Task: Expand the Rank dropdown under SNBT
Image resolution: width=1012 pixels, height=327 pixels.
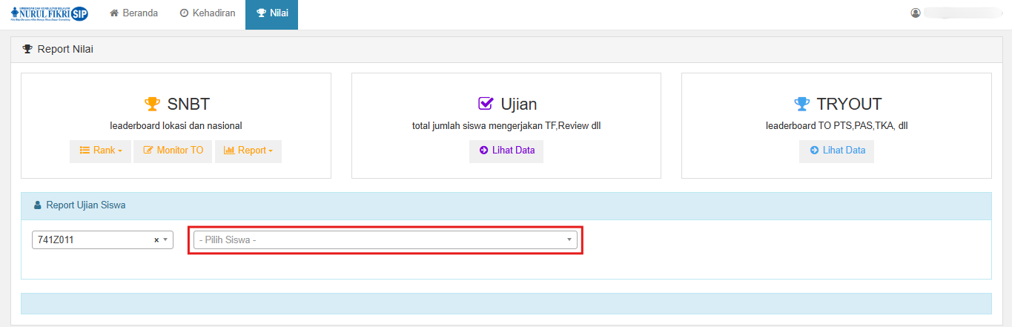Action: [101, 151]
